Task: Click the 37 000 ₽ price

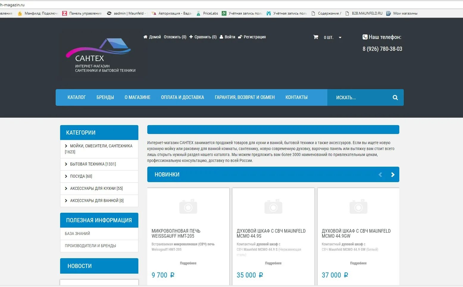Action: point(335,275)
